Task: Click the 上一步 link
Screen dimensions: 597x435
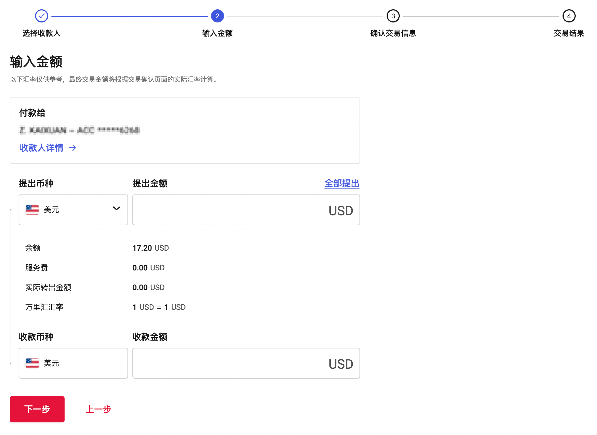Action: point(99,409)
